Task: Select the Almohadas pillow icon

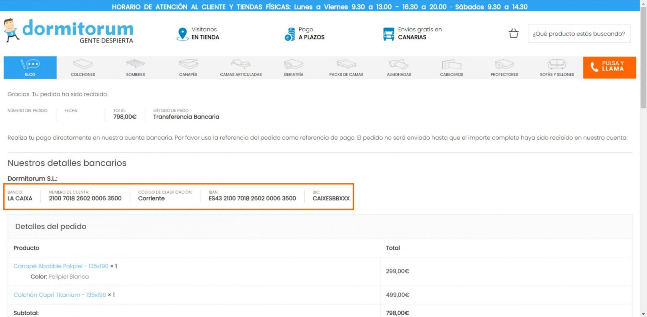Action: (x=399, y=64)
